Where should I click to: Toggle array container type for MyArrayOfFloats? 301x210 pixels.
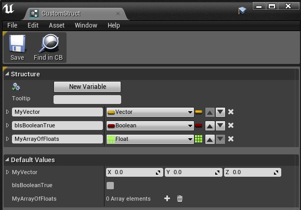(x=199, y=139)
